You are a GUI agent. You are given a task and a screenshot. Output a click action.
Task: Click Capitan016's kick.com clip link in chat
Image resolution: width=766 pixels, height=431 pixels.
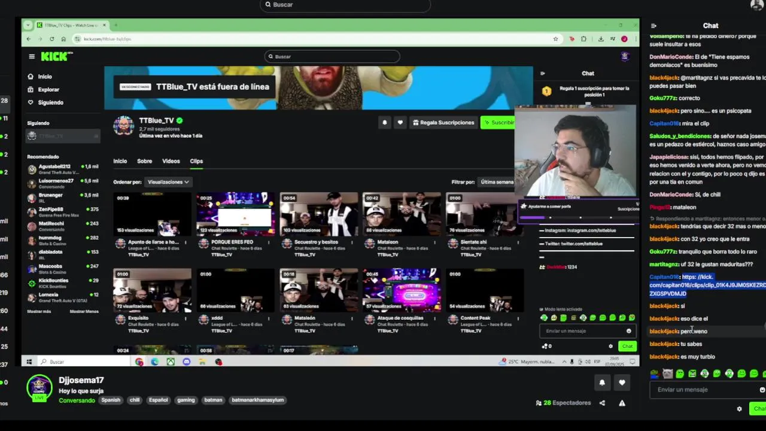coord(707,286)
